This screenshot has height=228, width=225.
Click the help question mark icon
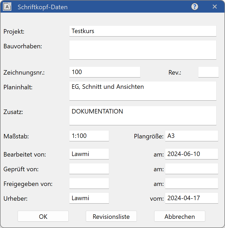coord(194,7)
